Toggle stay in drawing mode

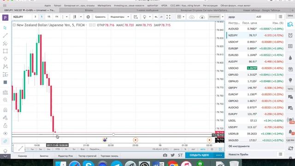click(x=5, y=118)
